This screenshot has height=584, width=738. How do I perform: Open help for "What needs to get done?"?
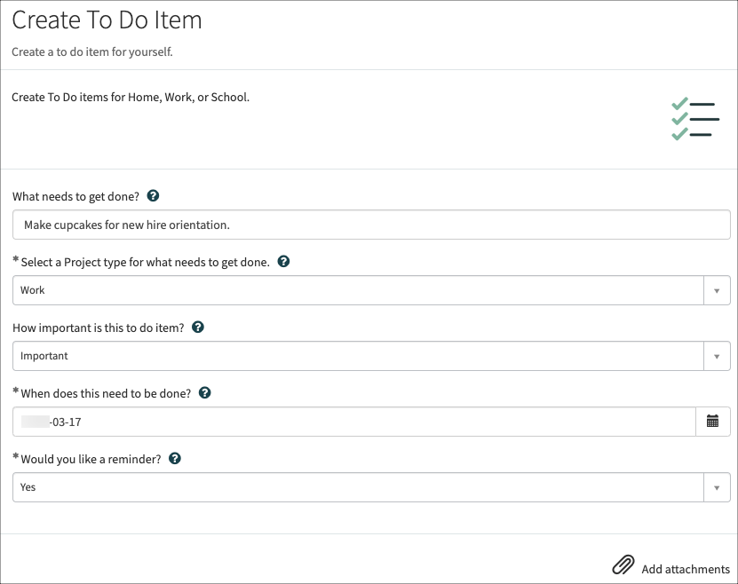pos(154,196)
